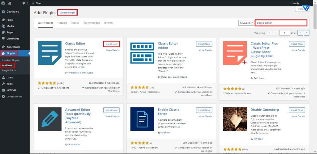Open Pieter Bos author link
Image resolution: width=317 pixels, height=154 pixels.
pos(167,77)
